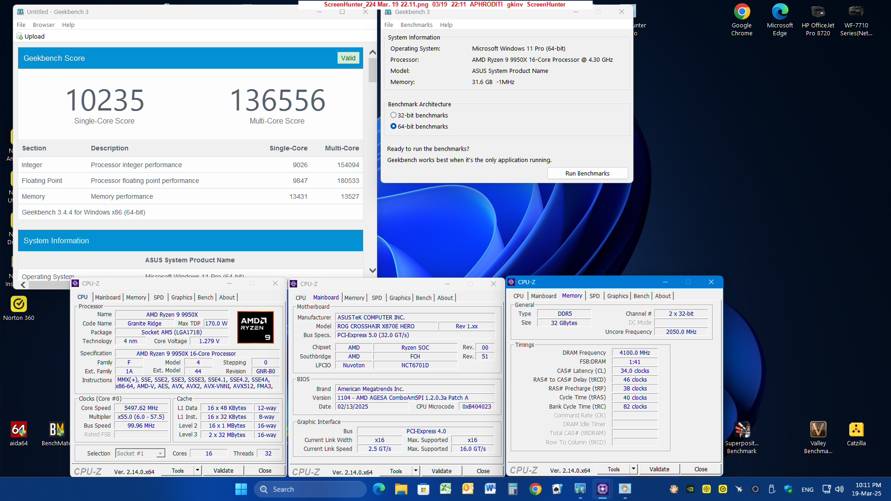
Task: Click scroll down arrow in Geekbench results
Action: pyautogui.click(x=372, y=270)
